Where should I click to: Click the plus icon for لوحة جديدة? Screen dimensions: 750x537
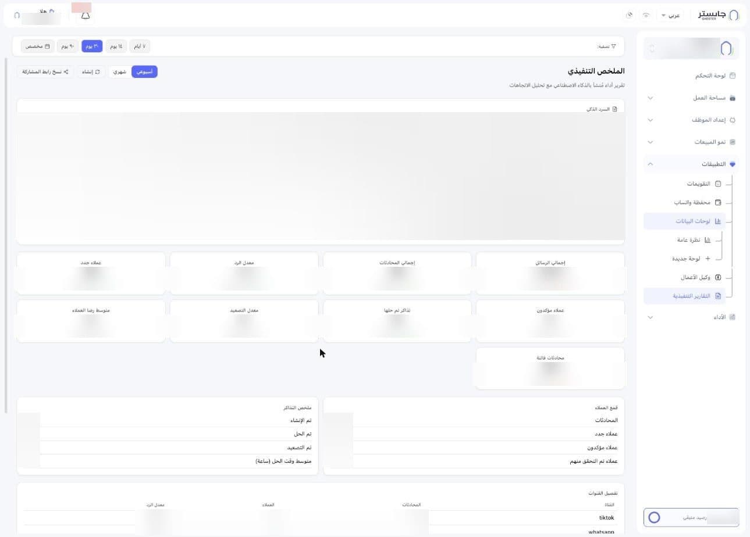tap(708, 259)
